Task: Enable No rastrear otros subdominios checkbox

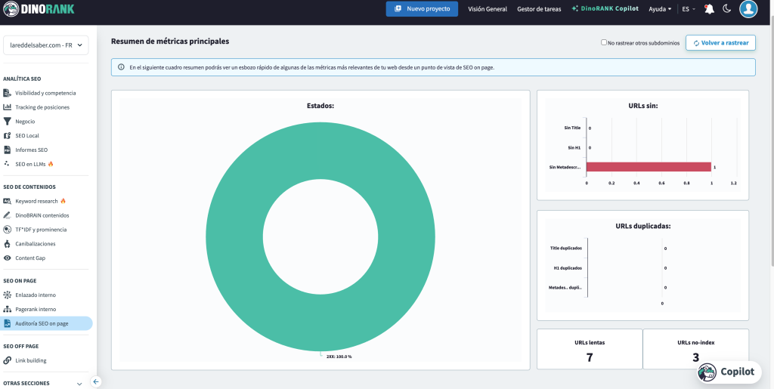Action: tap(603, 43)
